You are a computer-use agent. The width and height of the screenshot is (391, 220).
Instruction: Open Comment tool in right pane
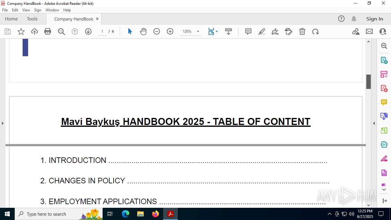[384, 102]
